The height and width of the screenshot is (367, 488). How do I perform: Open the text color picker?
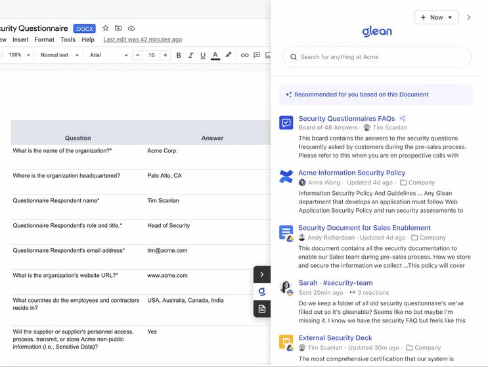(x=215, y=55)
